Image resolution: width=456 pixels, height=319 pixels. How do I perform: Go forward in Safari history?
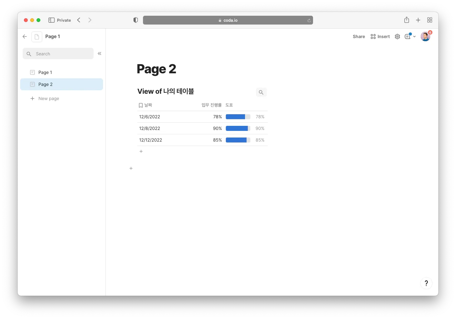tap(90, 20)
